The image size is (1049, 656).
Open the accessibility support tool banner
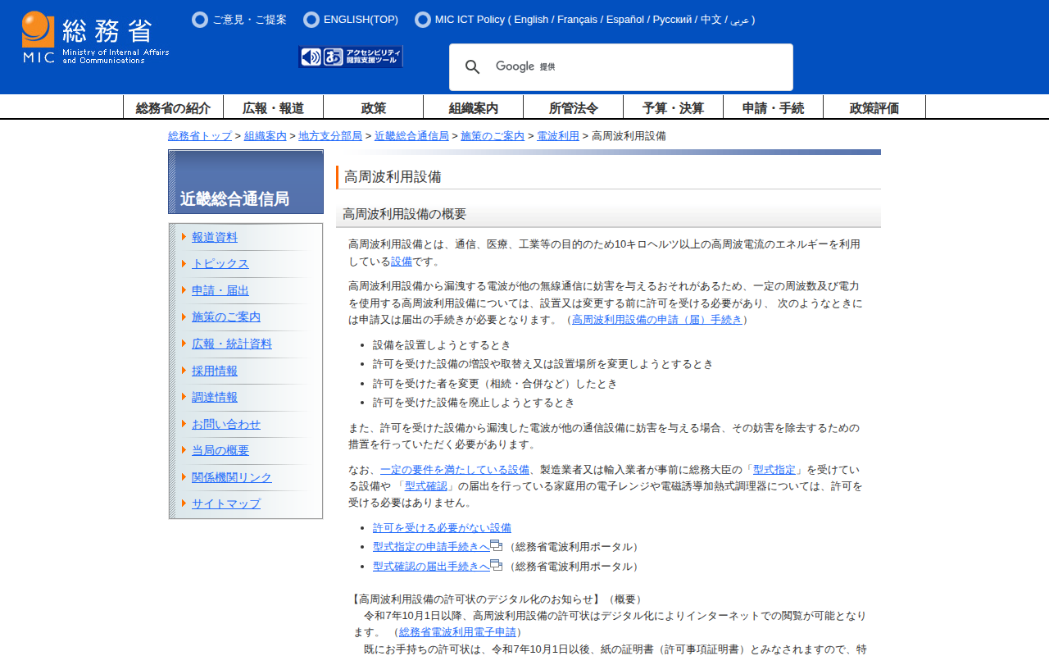[x=351, y=57]
